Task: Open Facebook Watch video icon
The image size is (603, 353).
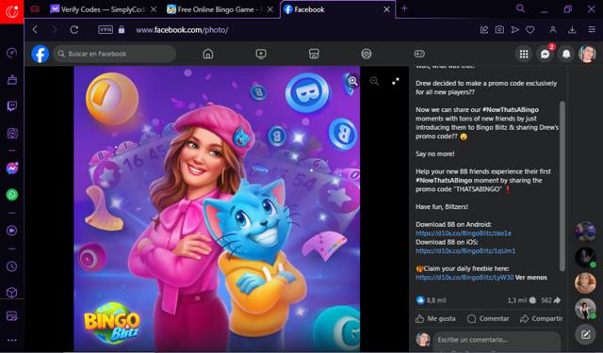Action: (x=261, y=54)
